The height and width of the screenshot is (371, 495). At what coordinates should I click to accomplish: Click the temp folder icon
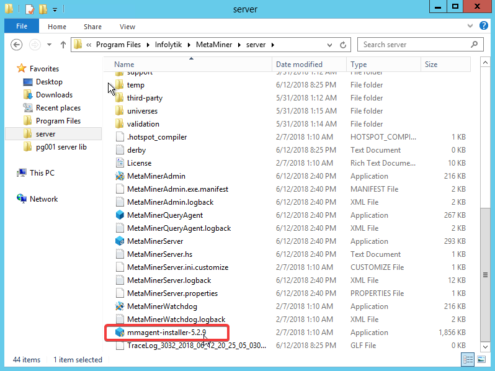click(x=119, y=84)
